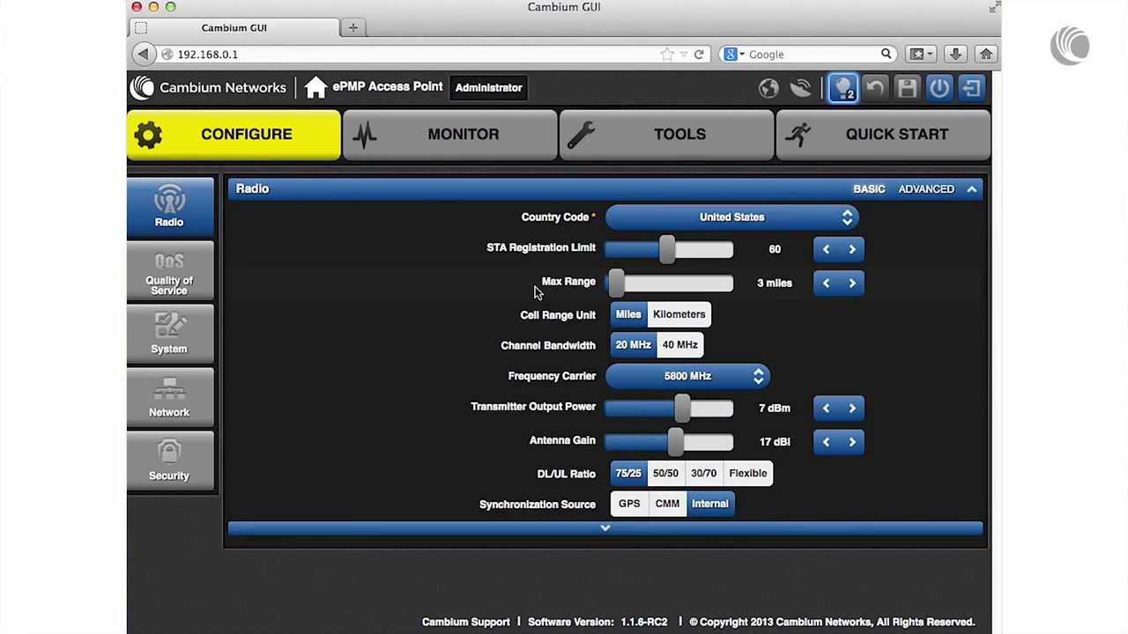Click the globe icon in header
The height and width of the screenshot is (634, 1128).
click(x=768, y=88)
